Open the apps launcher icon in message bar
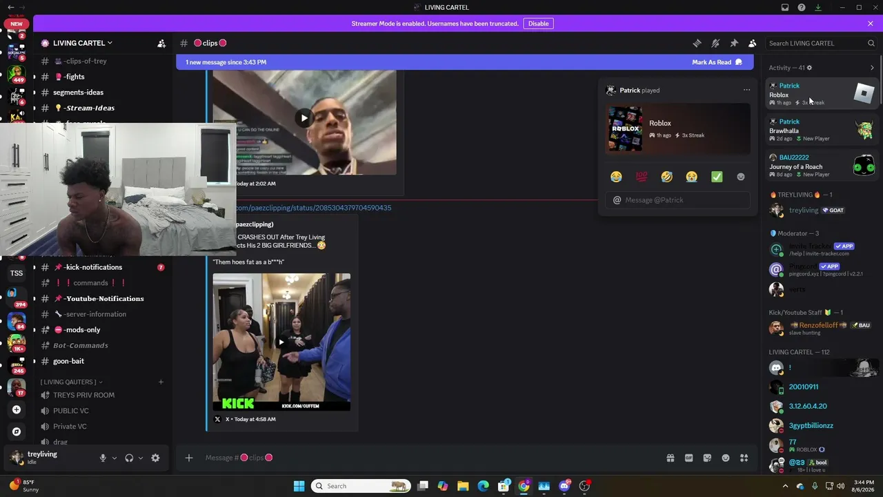883x497 pixels. [x=744, y=458]
